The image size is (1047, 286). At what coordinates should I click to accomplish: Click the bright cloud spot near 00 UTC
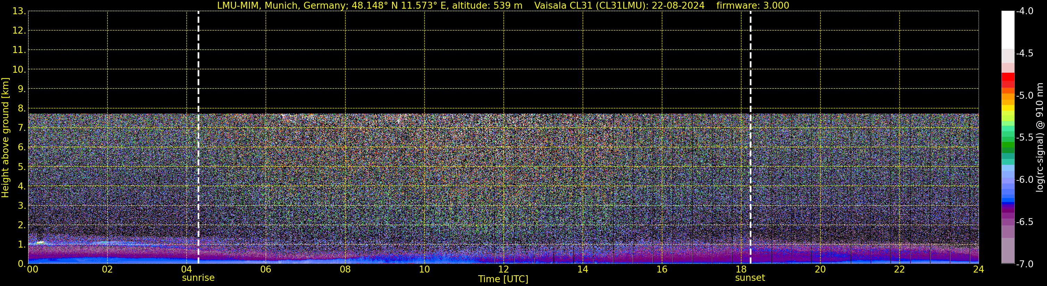[x=40, y=242]
